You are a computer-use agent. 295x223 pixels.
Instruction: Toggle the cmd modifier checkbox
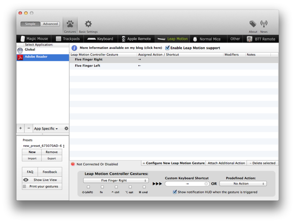[x=144, y=187]
